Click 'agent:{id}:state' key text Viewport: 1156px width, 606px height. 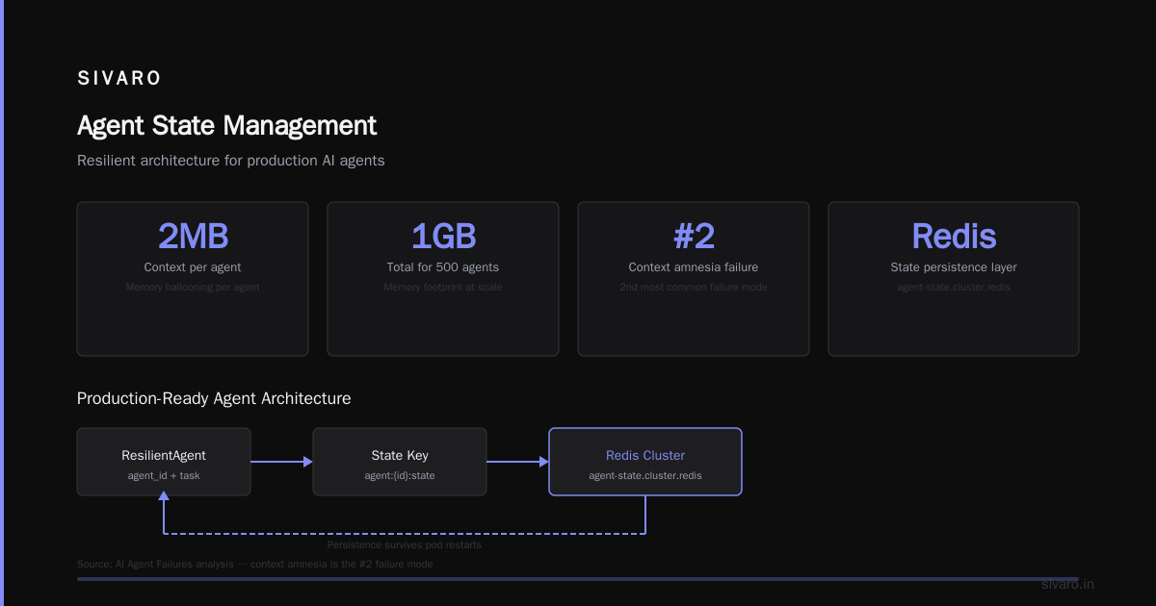point(400,475)
